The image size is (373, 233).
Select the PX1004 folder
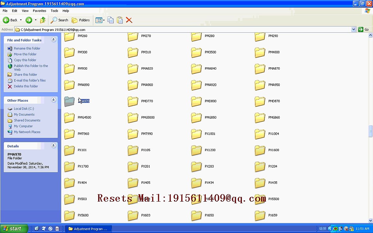tap(267, 134)
